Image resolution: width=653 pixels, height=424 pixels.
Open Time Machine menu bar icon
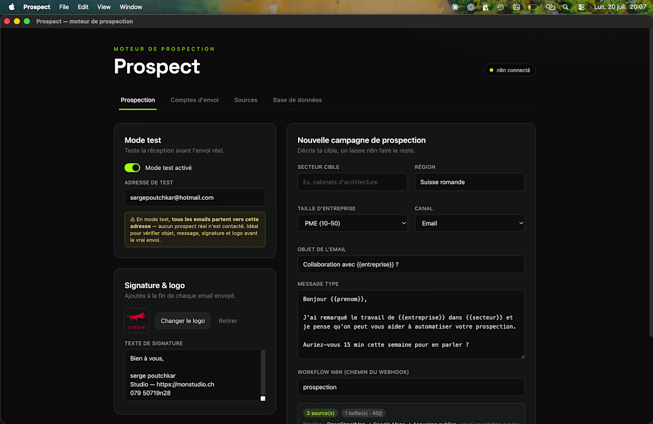pyautogui.click(x=500, y=7)
